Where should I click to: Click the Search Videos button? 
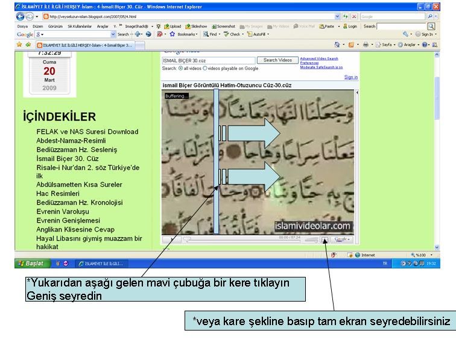tap(277, 60)
